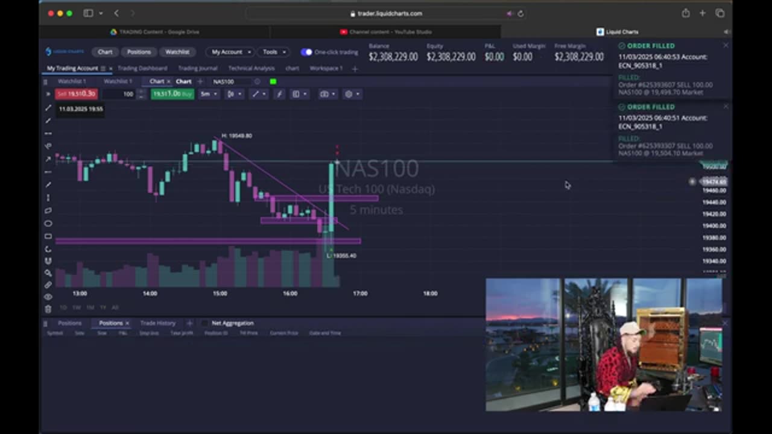Select the All range button below chart
Screen dimensions: 772x434
point(115,307)
